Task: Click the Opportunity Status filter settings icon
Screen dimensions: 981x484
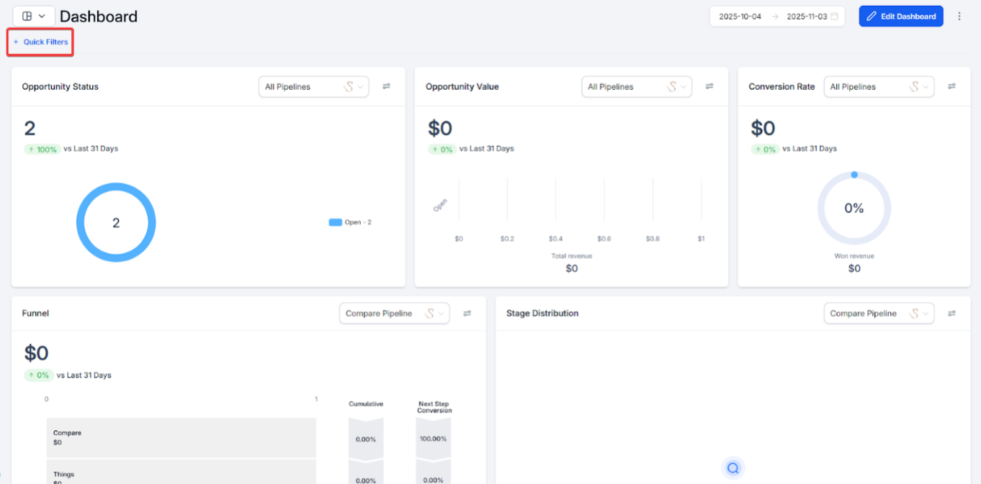Action: 386,86
